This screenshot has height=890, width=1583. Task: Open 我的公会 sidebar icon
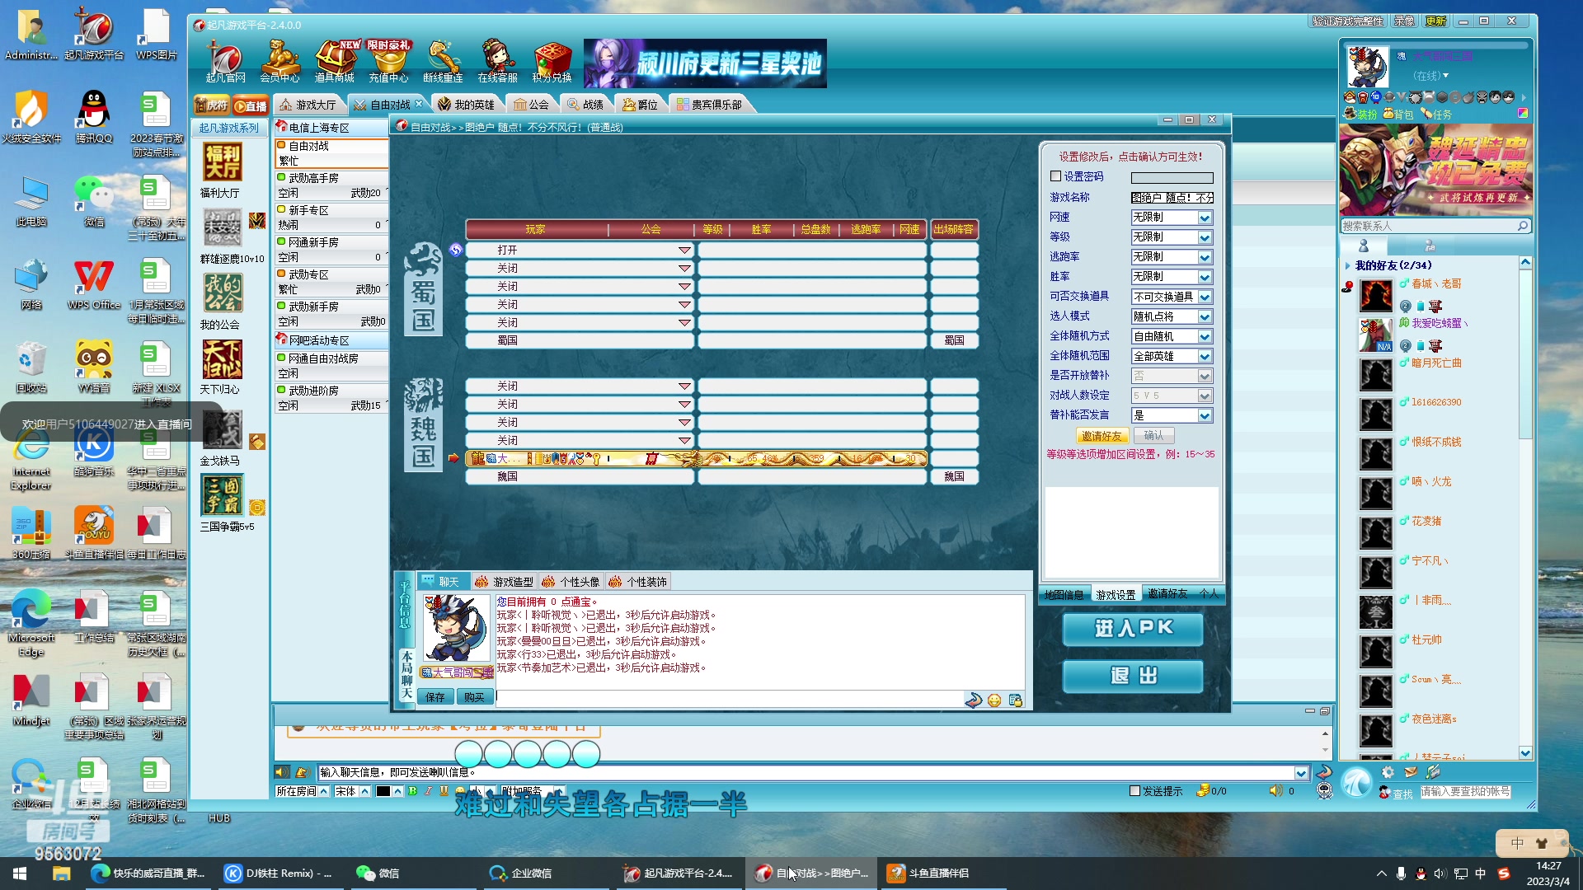[223, 293]
